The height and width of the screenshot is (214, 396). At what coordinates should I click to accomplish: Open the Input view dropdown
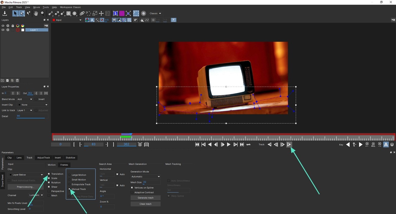[x=67, y=20]
